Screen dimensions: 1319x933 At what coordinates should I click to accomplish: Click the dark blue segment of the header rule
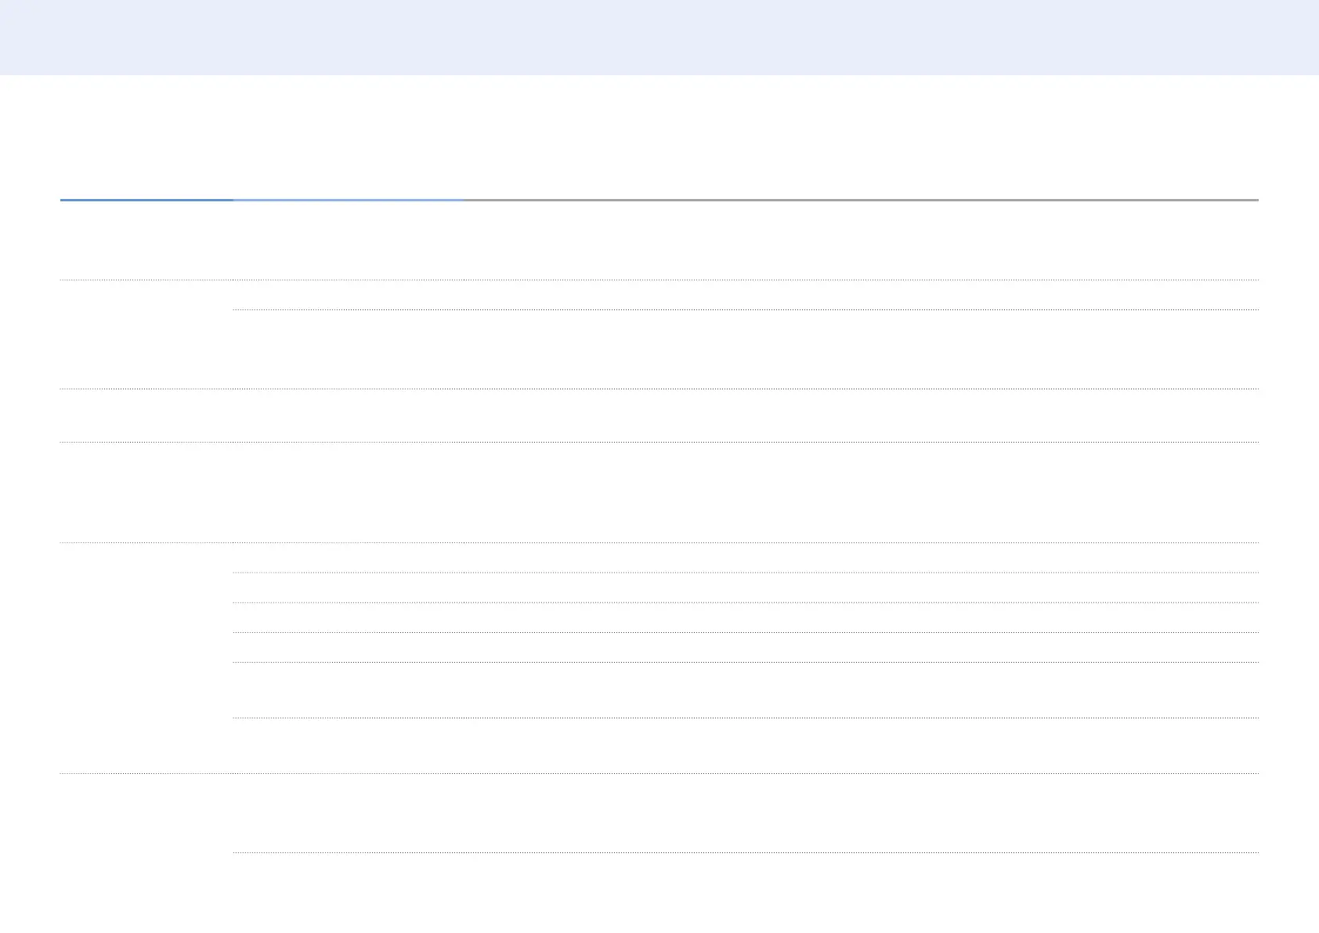pyautogui.click(x=146, y=200)
